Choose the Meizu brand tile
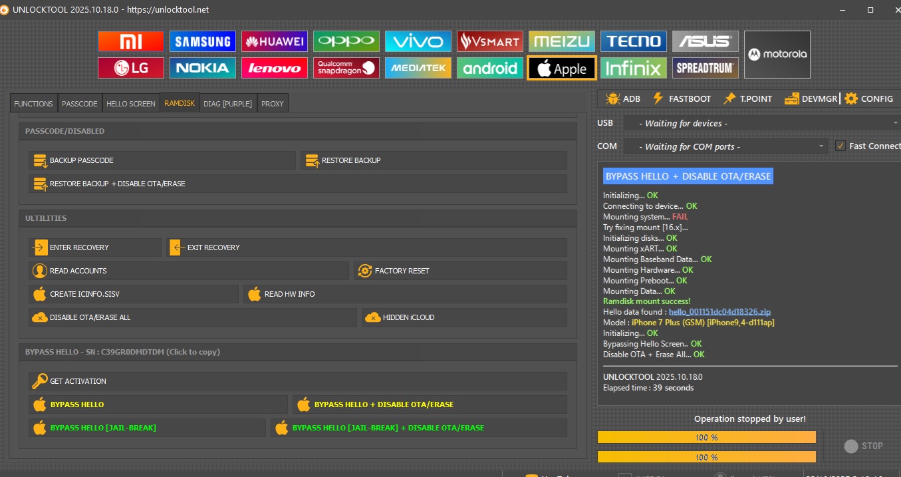901x477 pixels. 562,41
